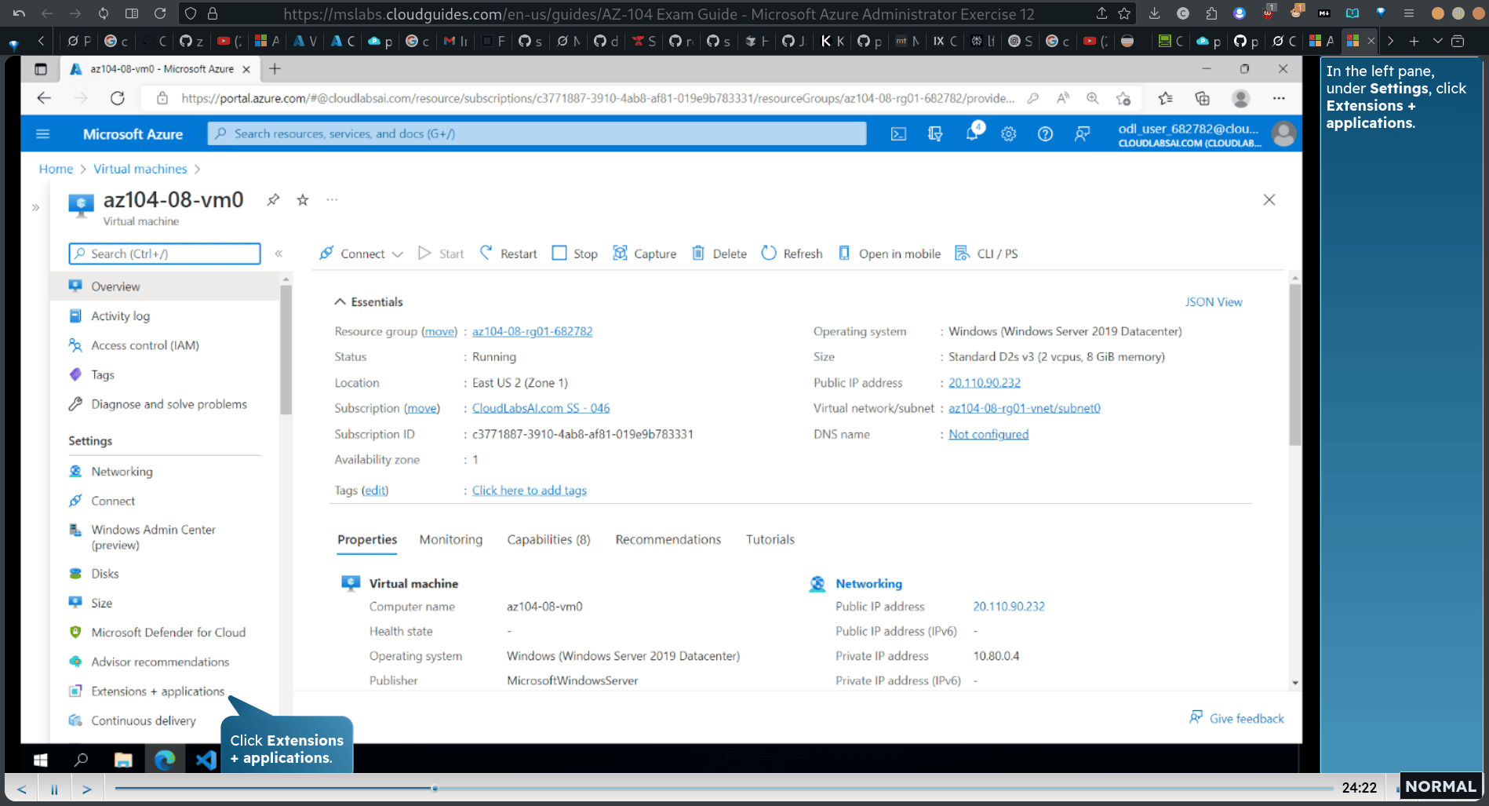Switch to Monitoring tab

pyautogui.click(x=451, y=540)
